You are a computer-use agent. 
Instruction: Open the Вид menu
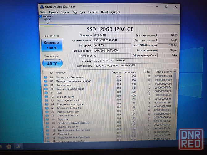point(74,12)
